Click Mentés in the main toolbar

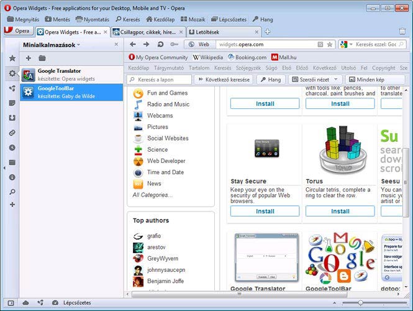[x=57, y=19]
